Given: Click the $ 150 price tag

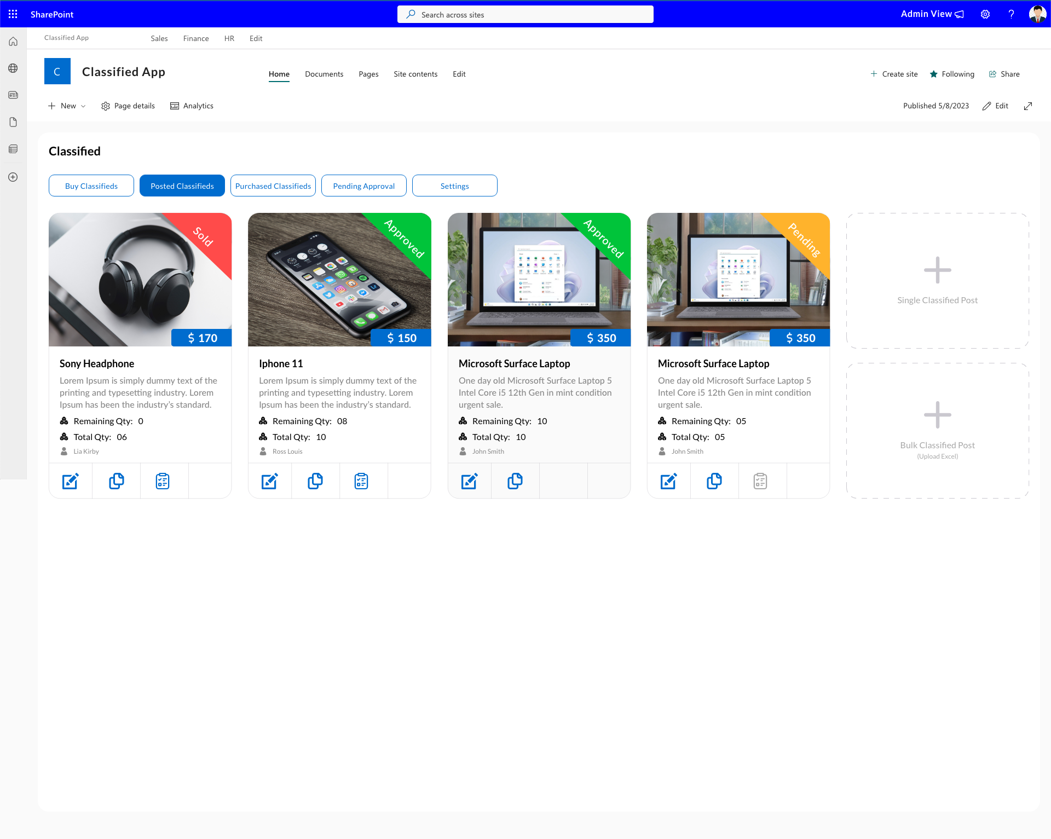Looking at the screenshot, I should (x=401, y=338).
